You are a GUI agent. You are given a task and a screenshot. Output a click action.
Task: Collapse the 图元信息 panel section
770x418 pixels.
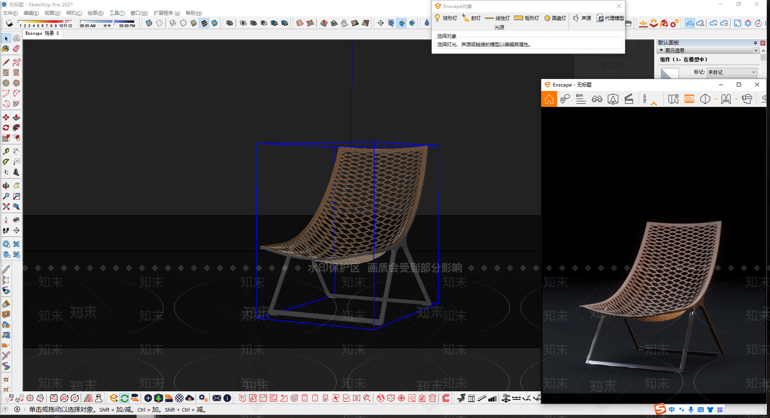tap(661, 51)
